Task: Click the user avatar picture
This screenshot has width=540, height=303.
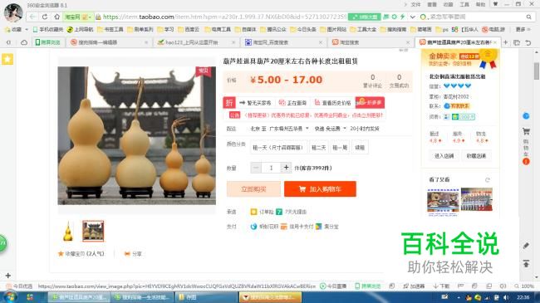Action: point(13,12)
